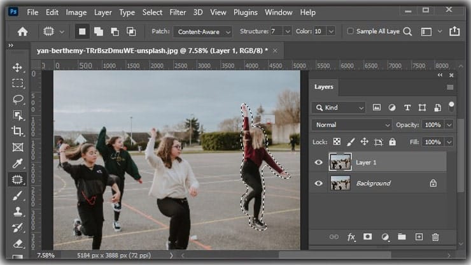The width and height of the screenshot is (471, 265).
Task: Open the Patch mode Content-Aware dropdown
Action: point(203,32)
